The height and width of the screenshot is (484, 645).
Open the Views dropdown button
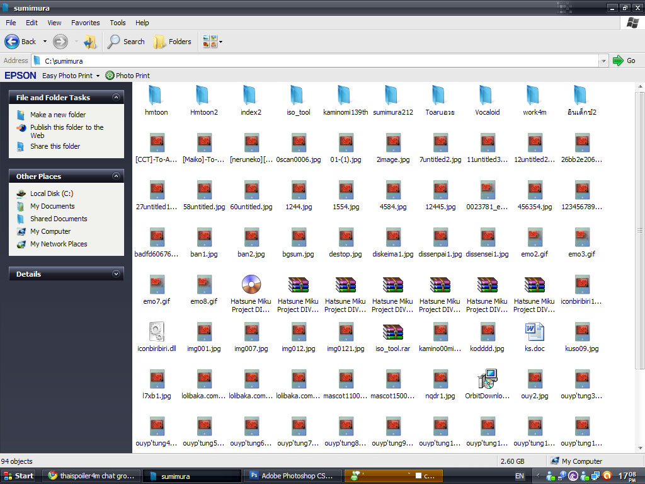pos(212,42)
